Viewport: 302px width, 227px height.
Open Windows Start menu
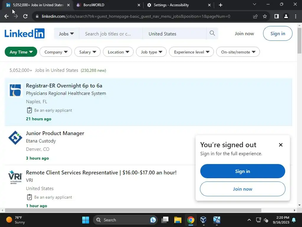pyautogui.click(x=86, y=220)
